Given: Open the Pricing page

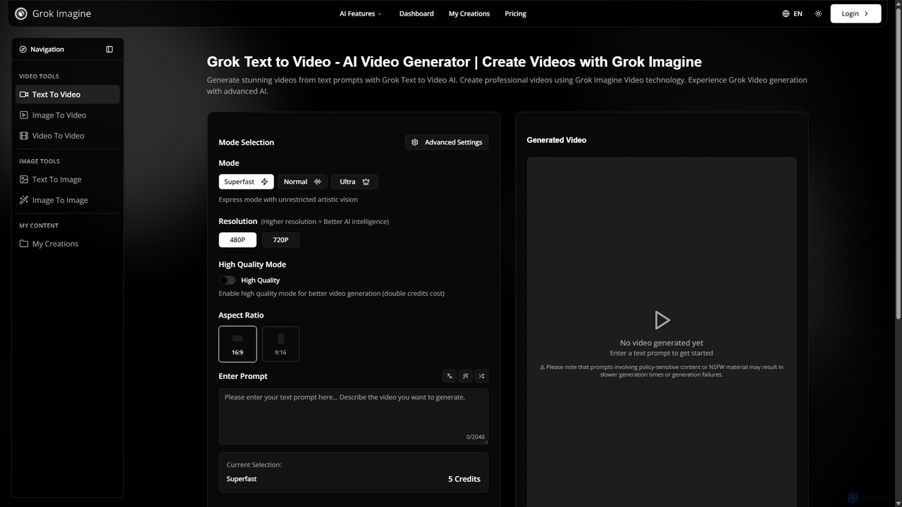Looking at the screenshot, I should (x=515, y=13).
